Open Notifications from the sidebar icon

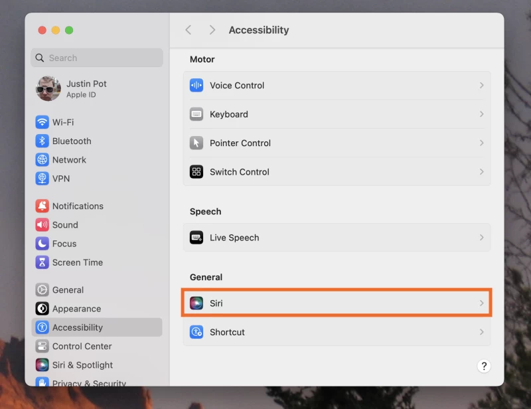41,206
